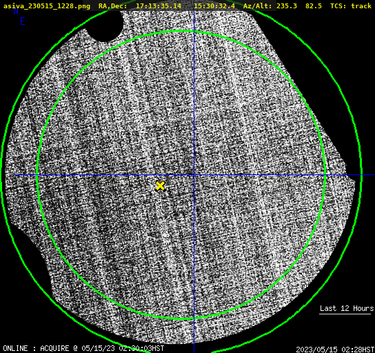Click the blue E east compass label
This screenshot has width=375, height=353.
coord(23,21)
